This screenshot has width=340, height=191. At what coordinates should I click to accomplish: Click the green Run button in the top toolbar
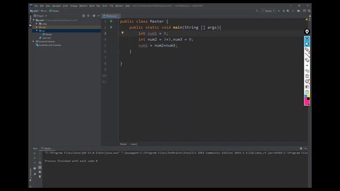click(279, 11)
